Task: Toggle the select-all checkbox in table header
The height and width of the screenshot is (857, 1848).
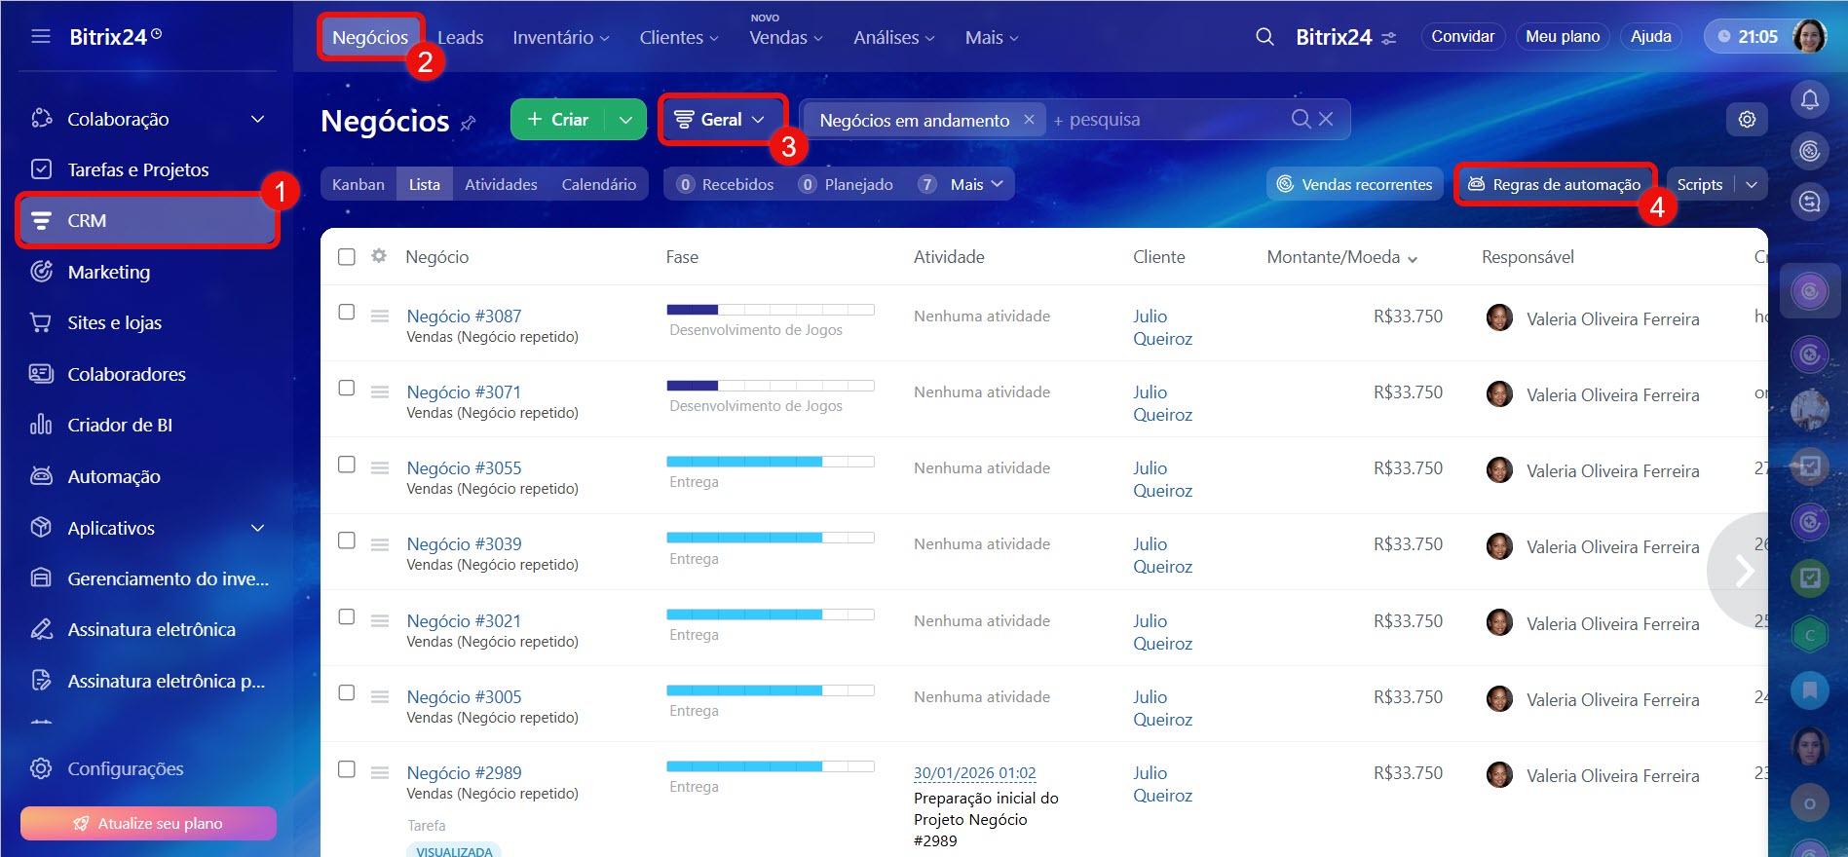Action: point(347,257)
